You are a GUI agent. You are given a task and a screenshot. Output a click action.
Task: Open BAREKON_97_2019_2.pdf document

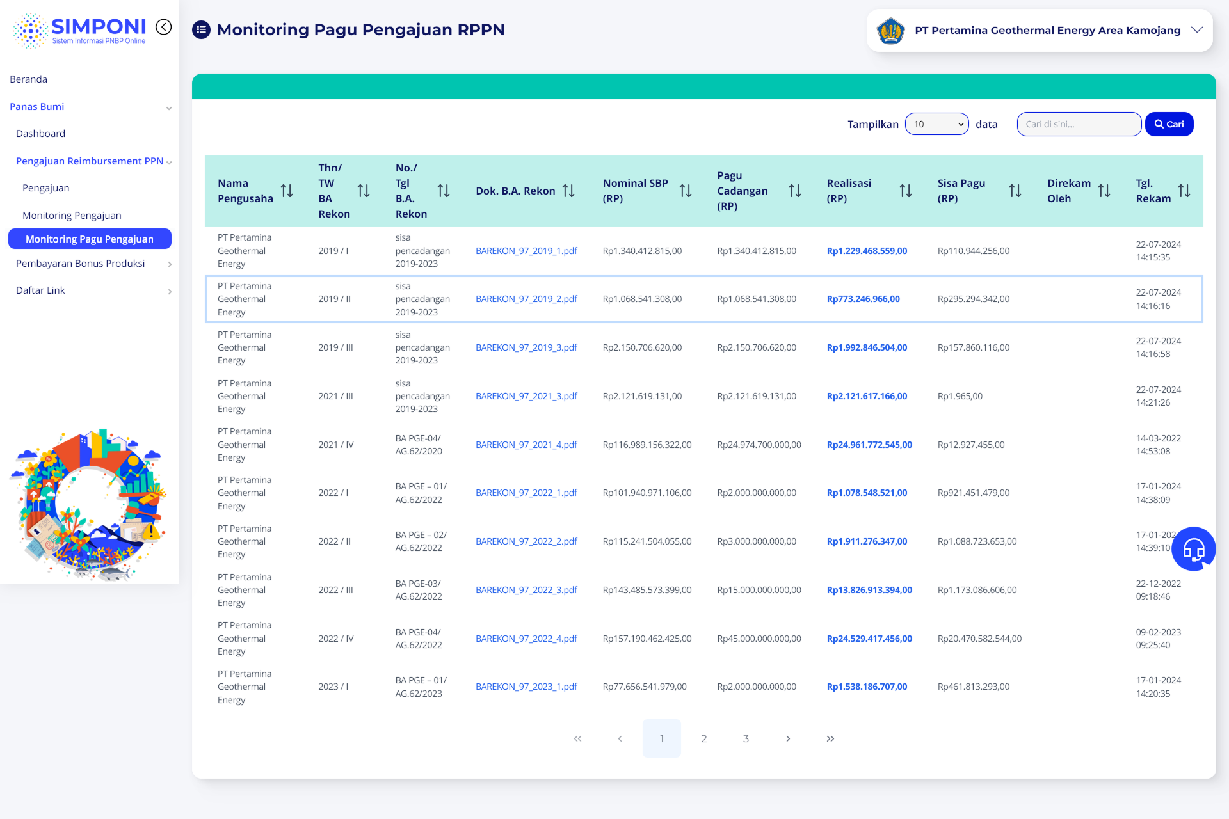[x=526, y=299]
